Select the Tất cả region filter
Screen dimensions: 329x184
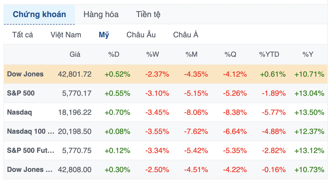pos(23,35)
